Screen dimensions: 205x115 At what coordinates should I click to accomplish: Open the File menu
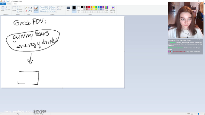[x=3, y=4]
